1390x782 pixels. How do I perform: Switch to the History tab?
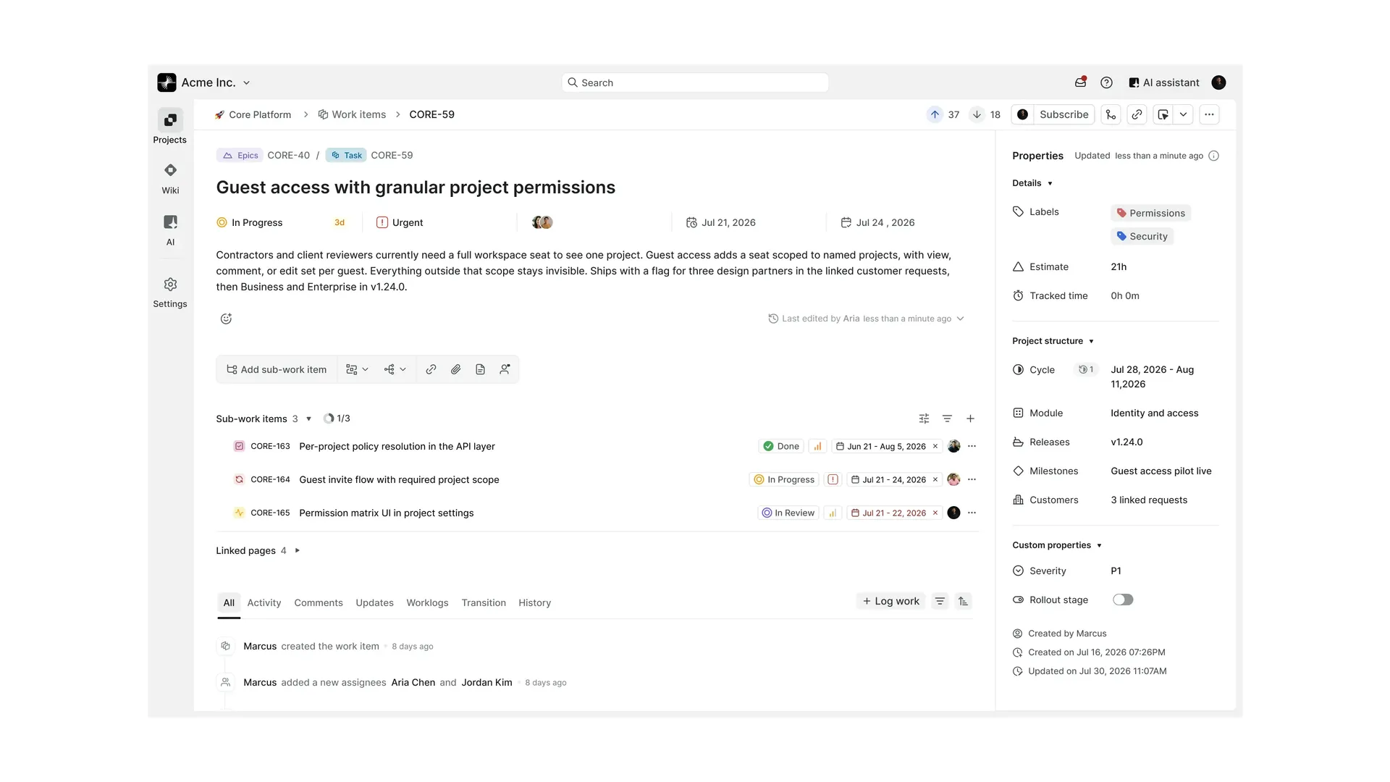pyautogui.click(x=534, y=602)
